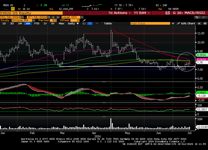Edit the end date 07/16/2024 field
Image resolution: width=208 pixels, height=150 pixels.
pos(37,17)
